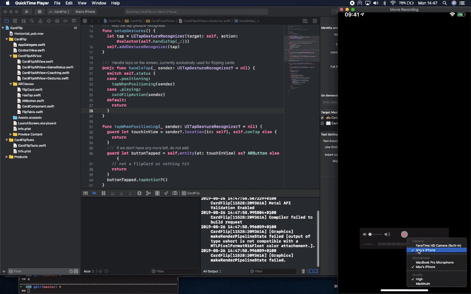
Task: Go forward in editor history
Action: [98, 21]
